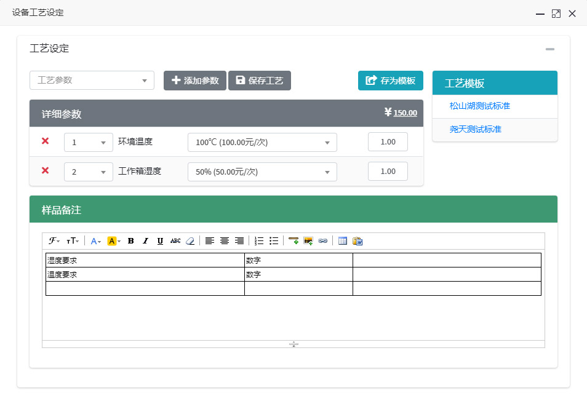Delete the 工作箱湿度 parameter row

[x=46, y=170]
